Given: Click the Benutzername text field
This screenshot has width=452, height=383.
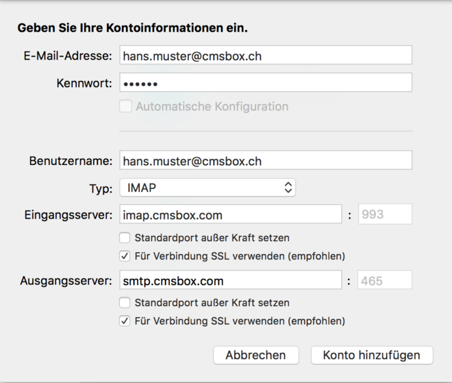Looking at the screenshot, I should (x=265, y=161).
